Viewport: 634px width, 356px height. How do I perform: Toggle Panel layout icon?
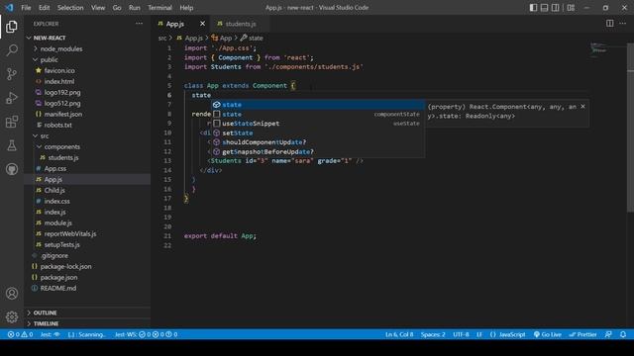coord(544,8)
